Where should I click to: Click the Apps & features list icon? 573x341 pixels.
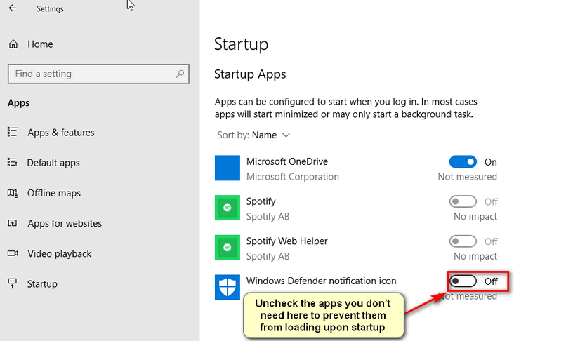pos(13,132)
